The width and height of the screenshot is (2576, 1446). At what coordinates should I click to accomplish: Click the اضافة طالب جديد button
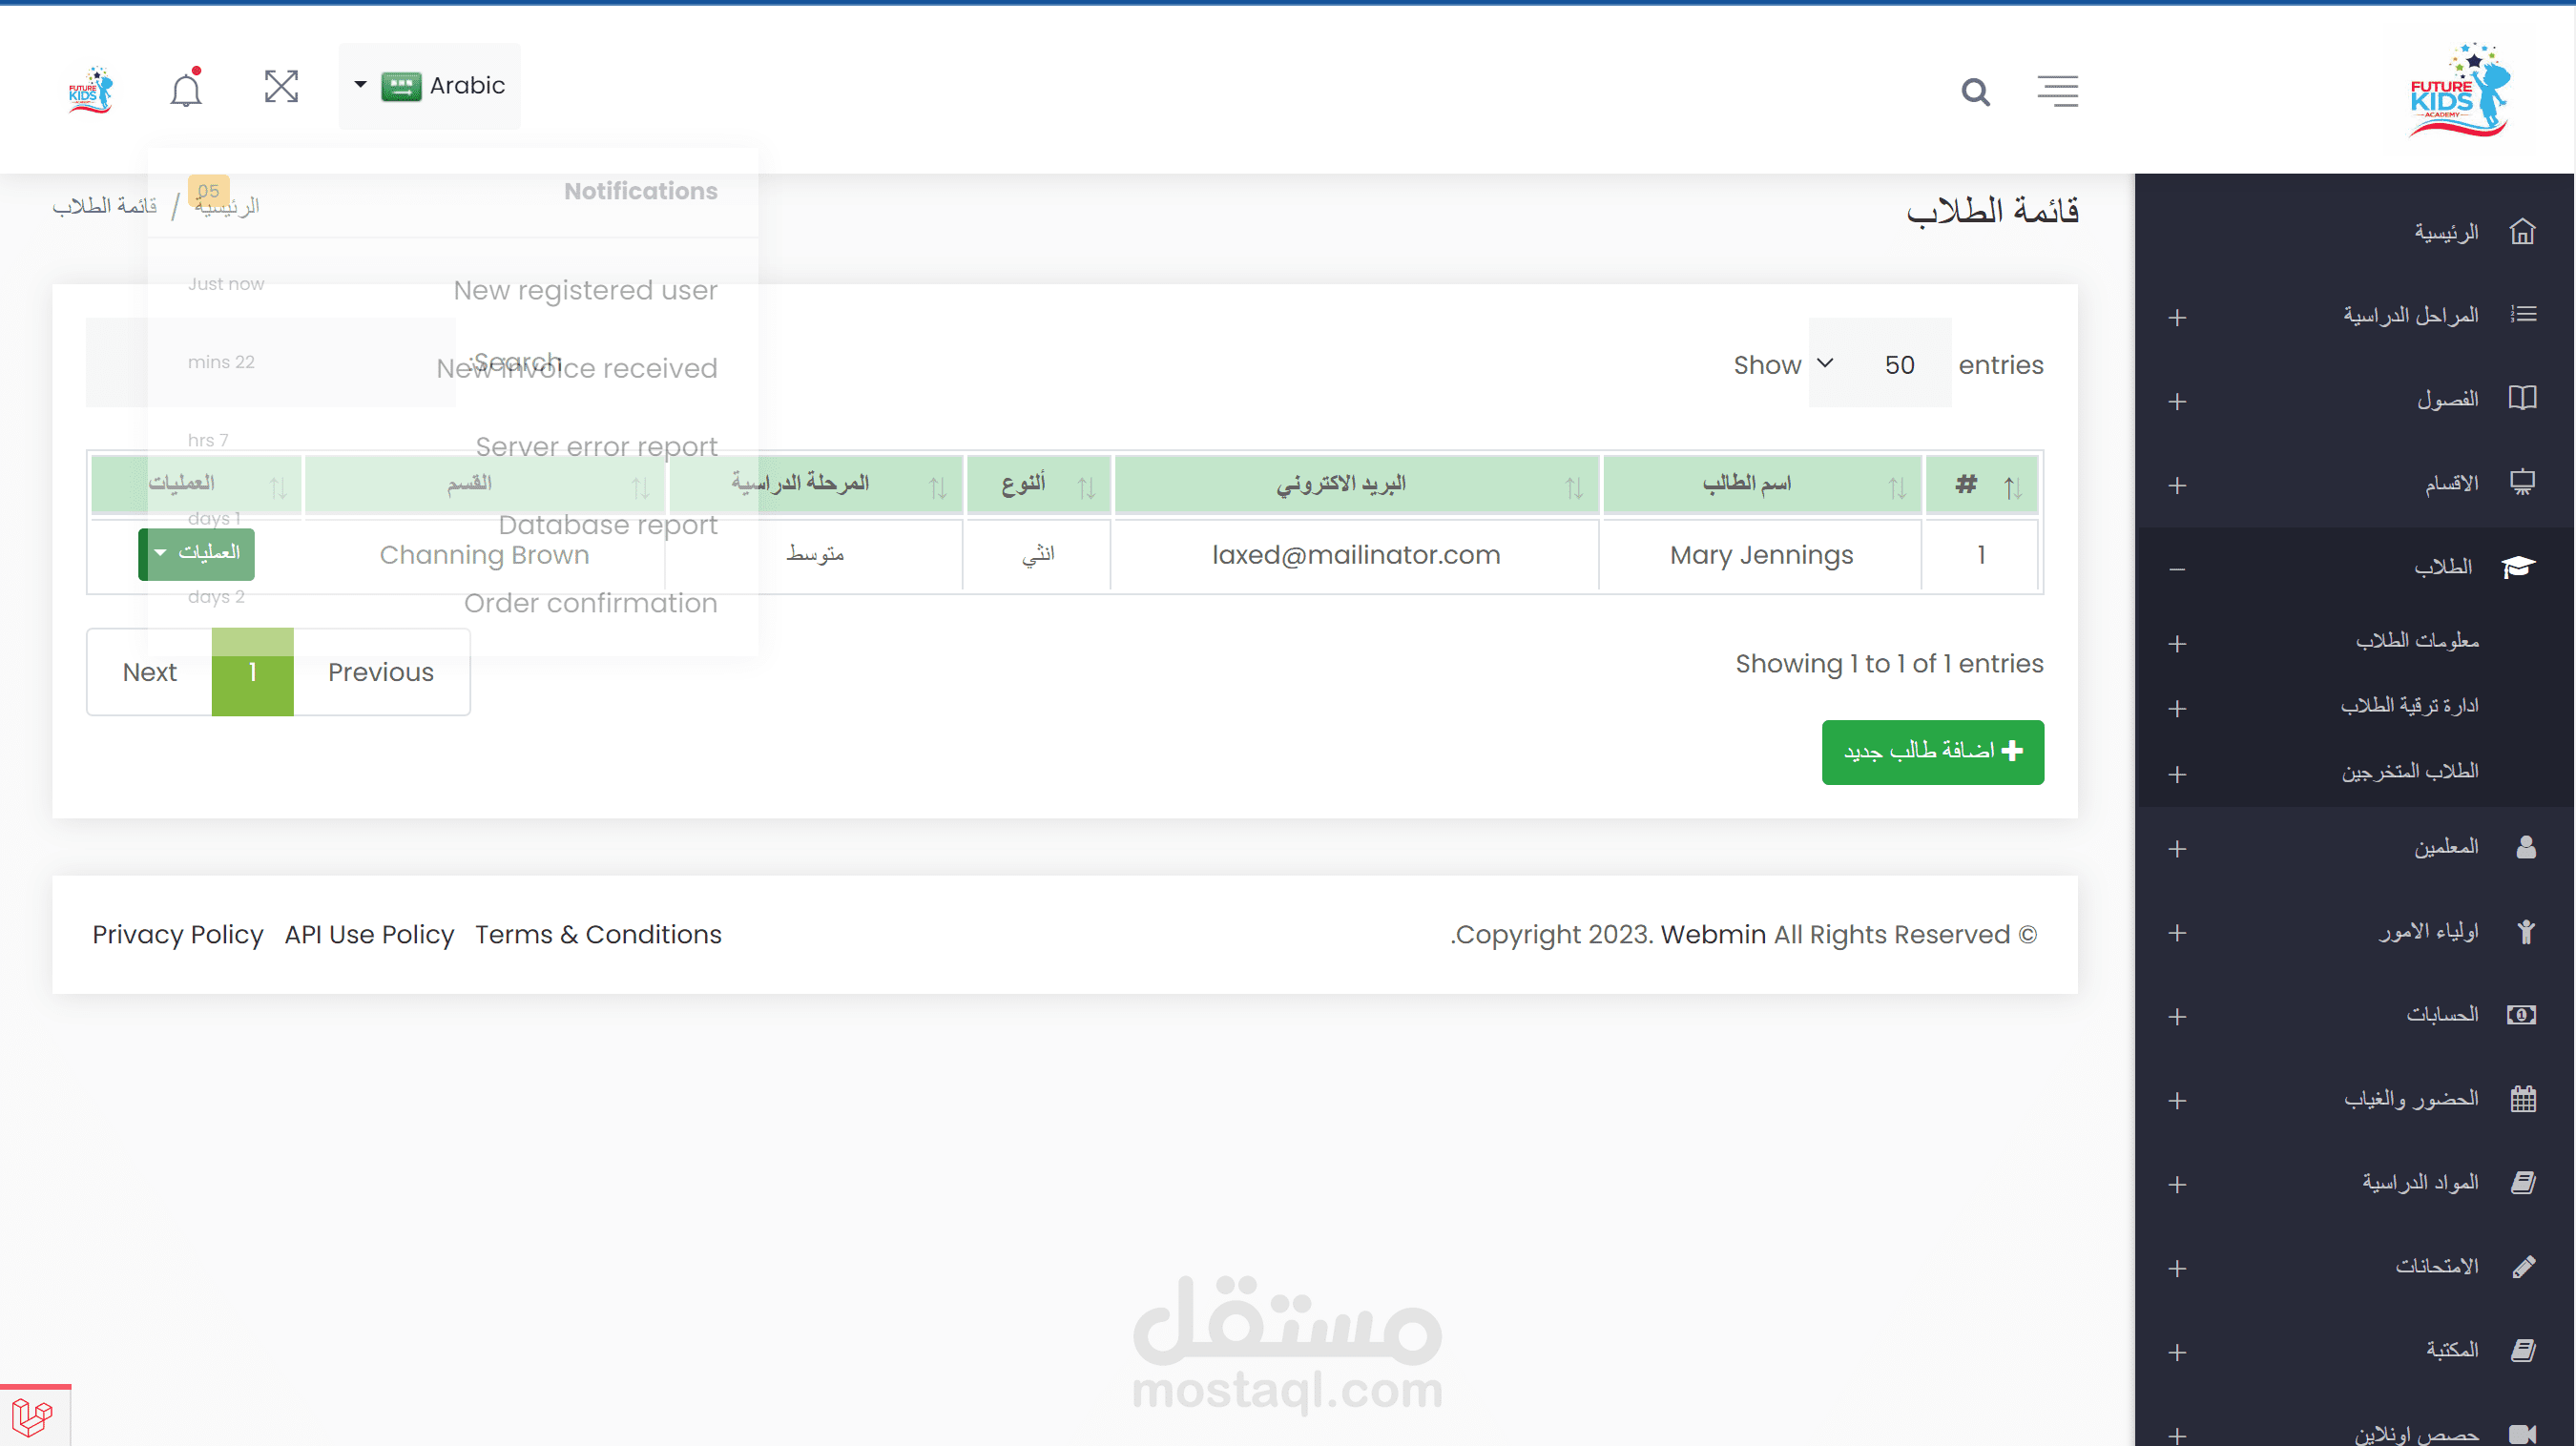1932,752
